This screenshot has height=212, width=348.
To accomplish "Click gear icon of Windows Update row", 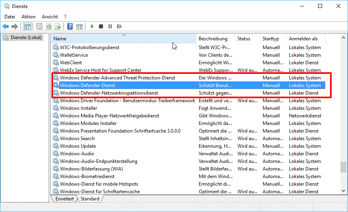I will [x=56, y=146].
